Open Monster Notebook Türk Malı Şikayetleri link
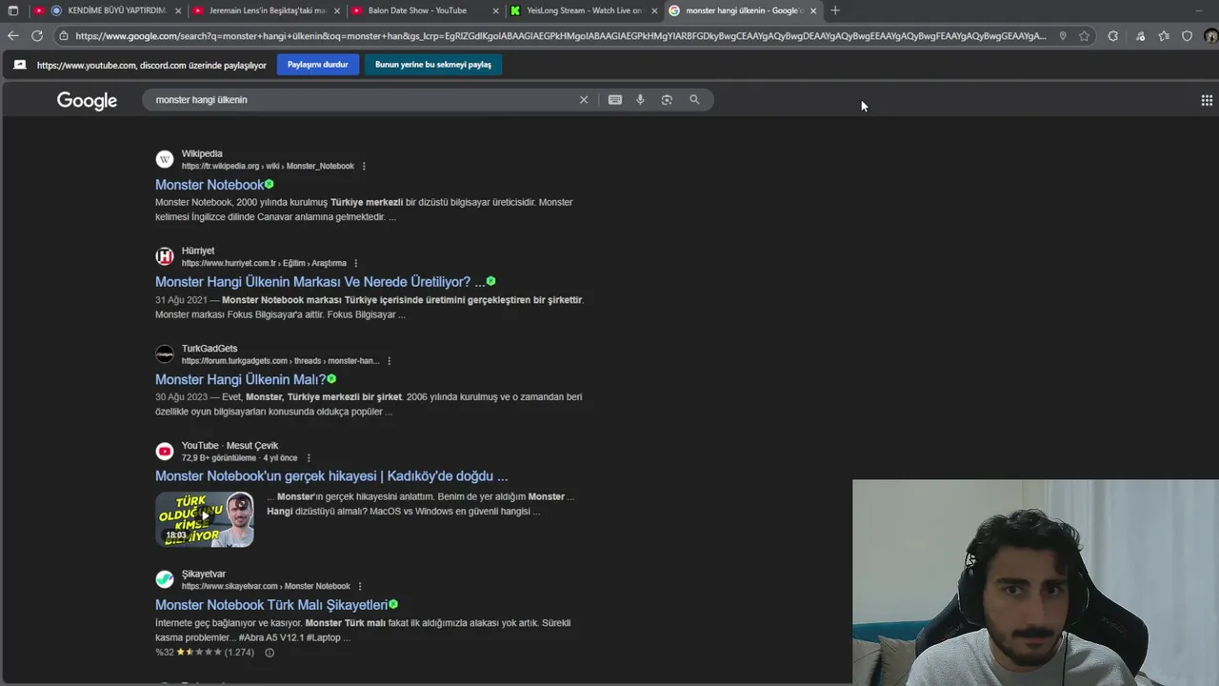 pyautogui.click(x=271, y=605)
